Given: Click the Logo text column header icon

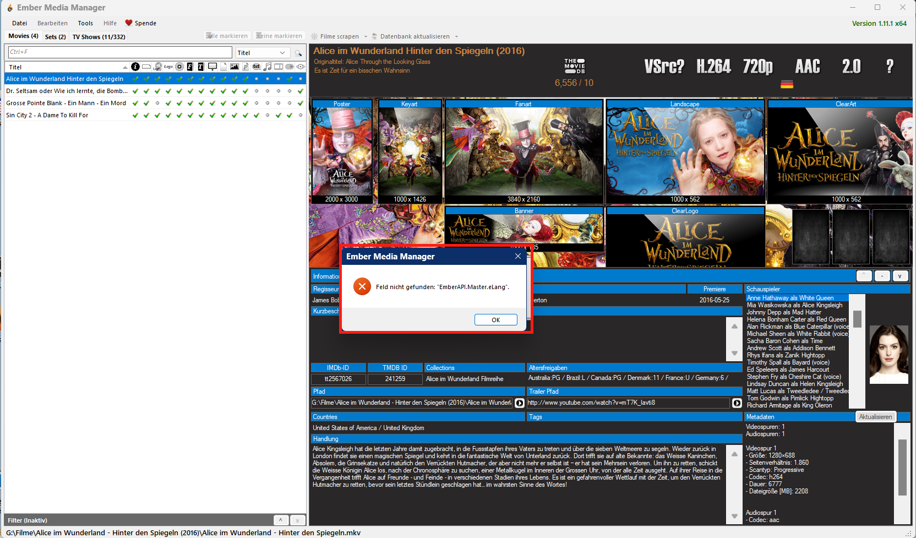Looking at the screenshot, I should tap(168, 67).
